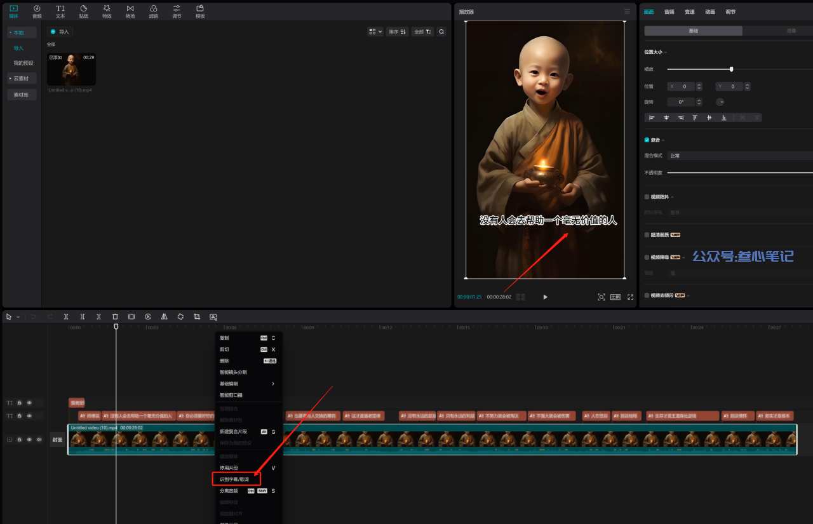Open the 调节 adjustment tab in top toolbar
813x524 pixels.
click(177, 11)
